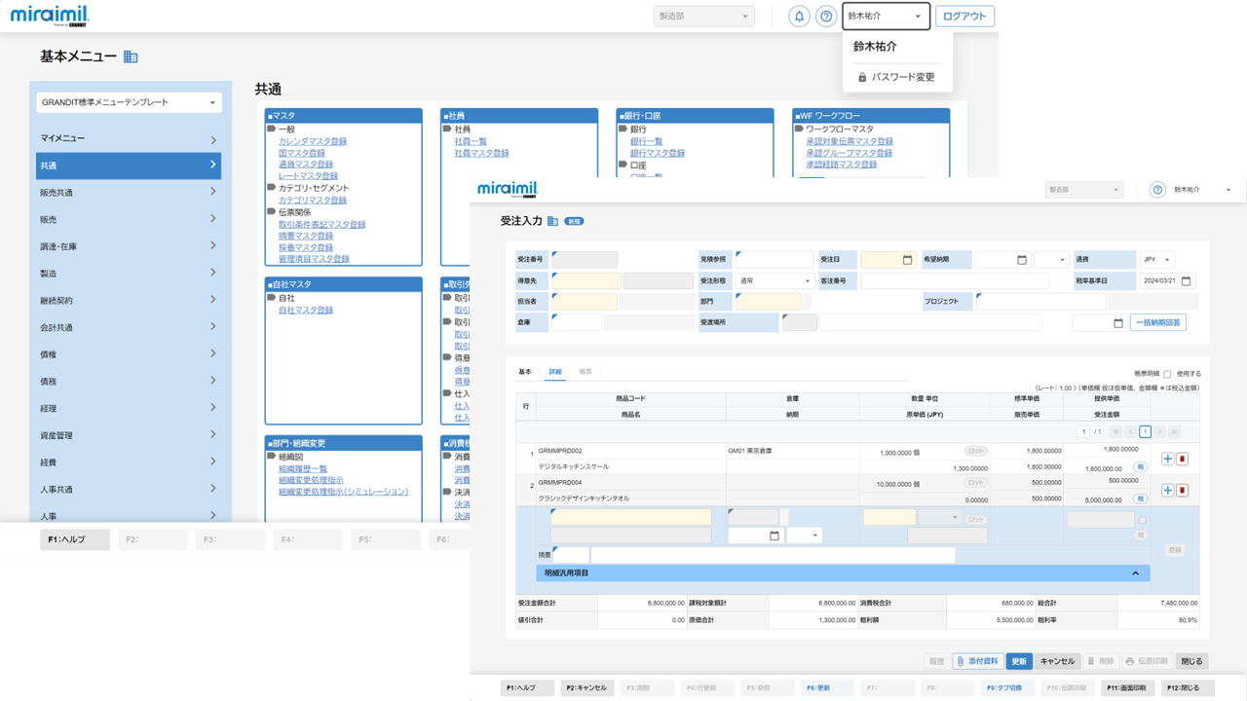The height and width of the screenshot is (701, 1247).
Task: Go to last page of detail list
Action: (1175, 431)
